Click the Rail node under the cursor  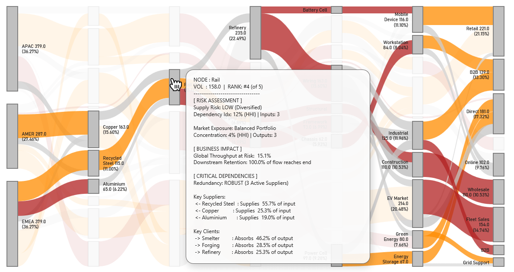(x=175, y=87)
